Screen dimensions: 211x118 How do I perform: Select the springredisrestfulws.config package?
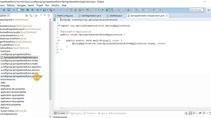tap(19, 61)
